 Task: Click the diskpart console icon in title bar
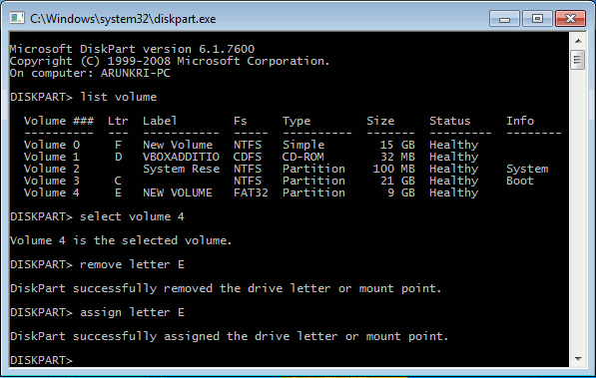point(17,18)
